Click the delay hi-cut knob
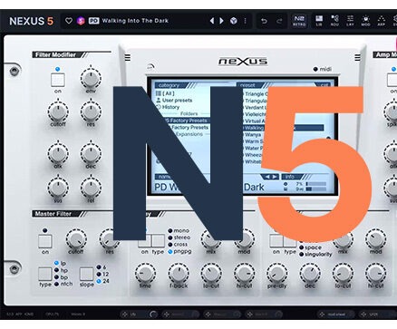 pos(244,274)
